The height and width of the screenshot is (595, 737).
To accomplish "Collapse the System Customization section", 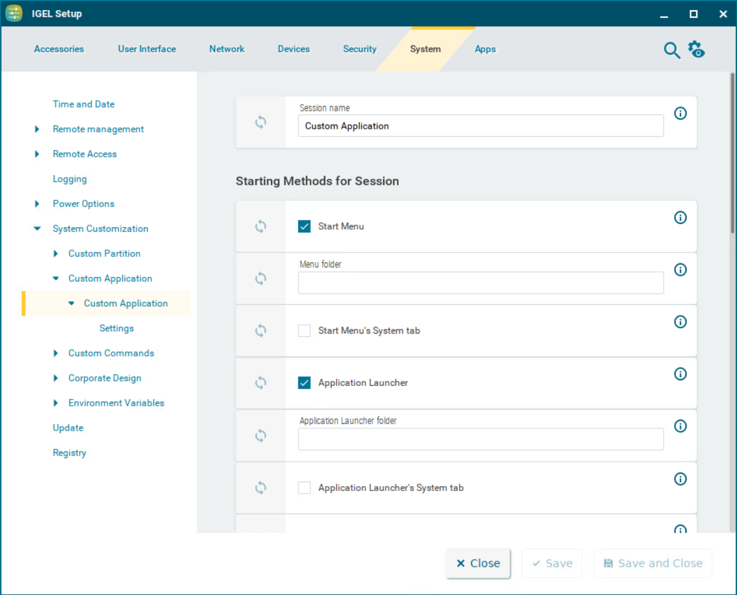I will click(x=37, y=228).
